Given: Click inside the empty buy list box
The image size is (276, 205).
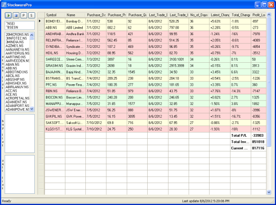Looking at the screenshot, I should tap(19, 134).
